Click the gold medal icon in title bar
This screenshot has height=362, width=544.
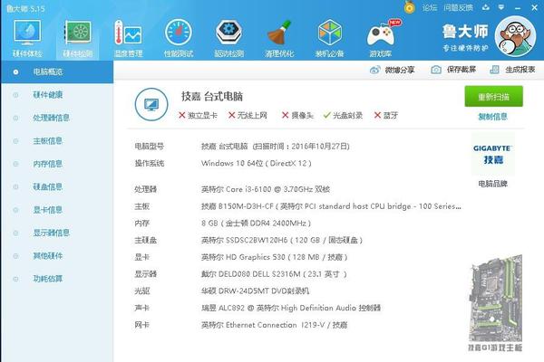pos(410,7)
